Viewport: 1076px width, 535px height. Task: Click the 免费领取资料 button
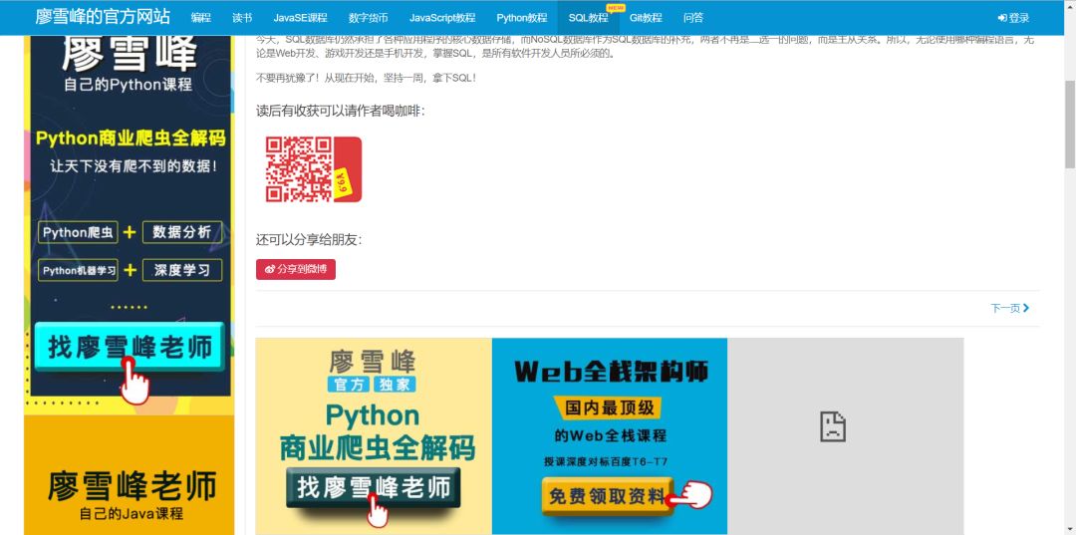pos(607,495)
